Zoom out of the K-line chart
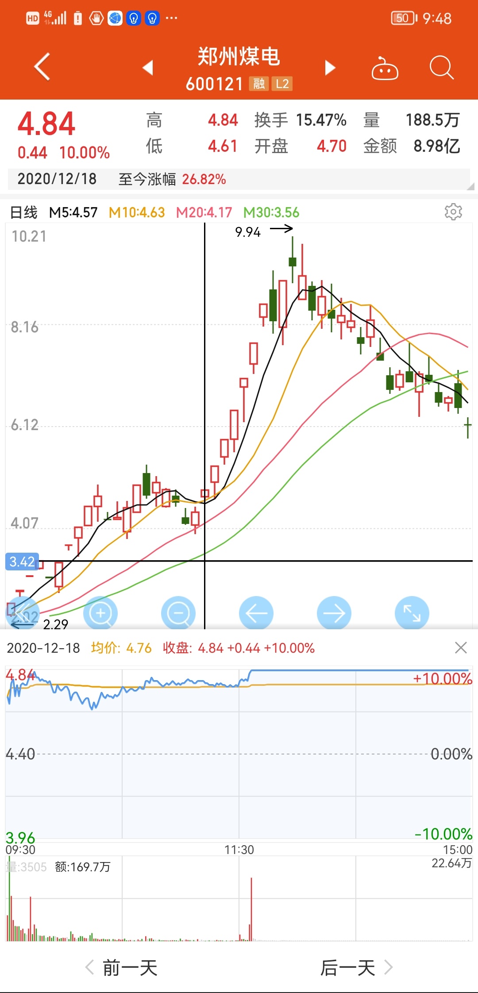478x993 pixels. click(178, 613)
